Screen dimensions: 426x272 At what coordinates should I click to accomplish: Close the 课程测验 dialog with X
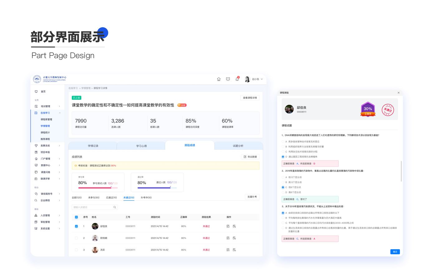(399, 93)
